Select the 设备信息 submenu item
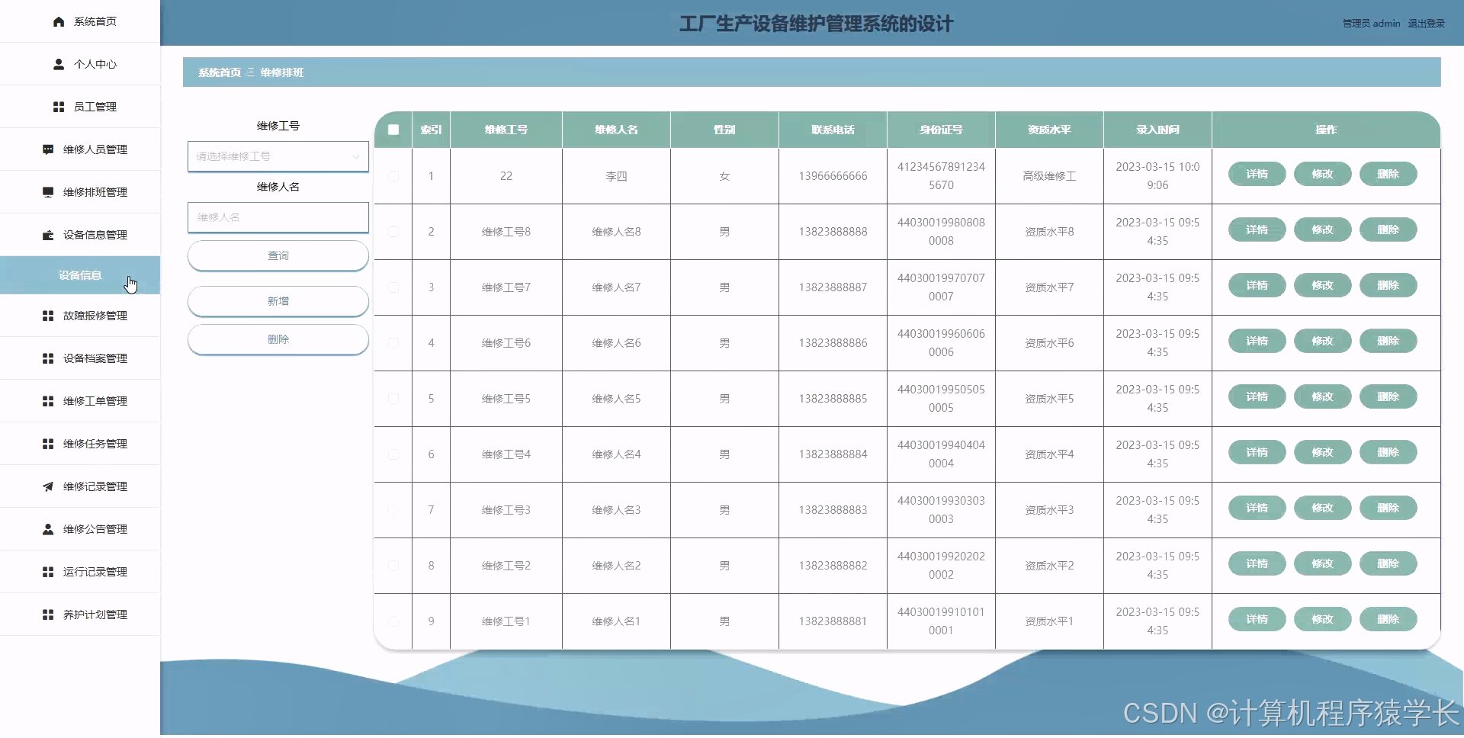This screenshot has height=738, width=1464. click(80, 275)
